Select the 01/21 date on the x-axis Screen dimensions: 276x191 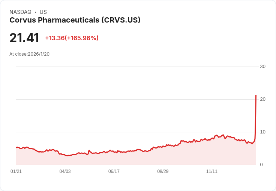click(16, 171)
